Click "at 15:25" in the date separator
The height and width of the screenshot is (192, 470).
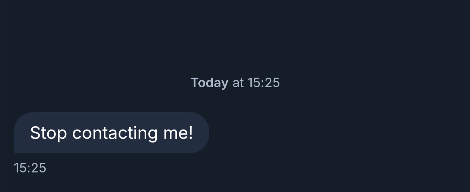256,83
